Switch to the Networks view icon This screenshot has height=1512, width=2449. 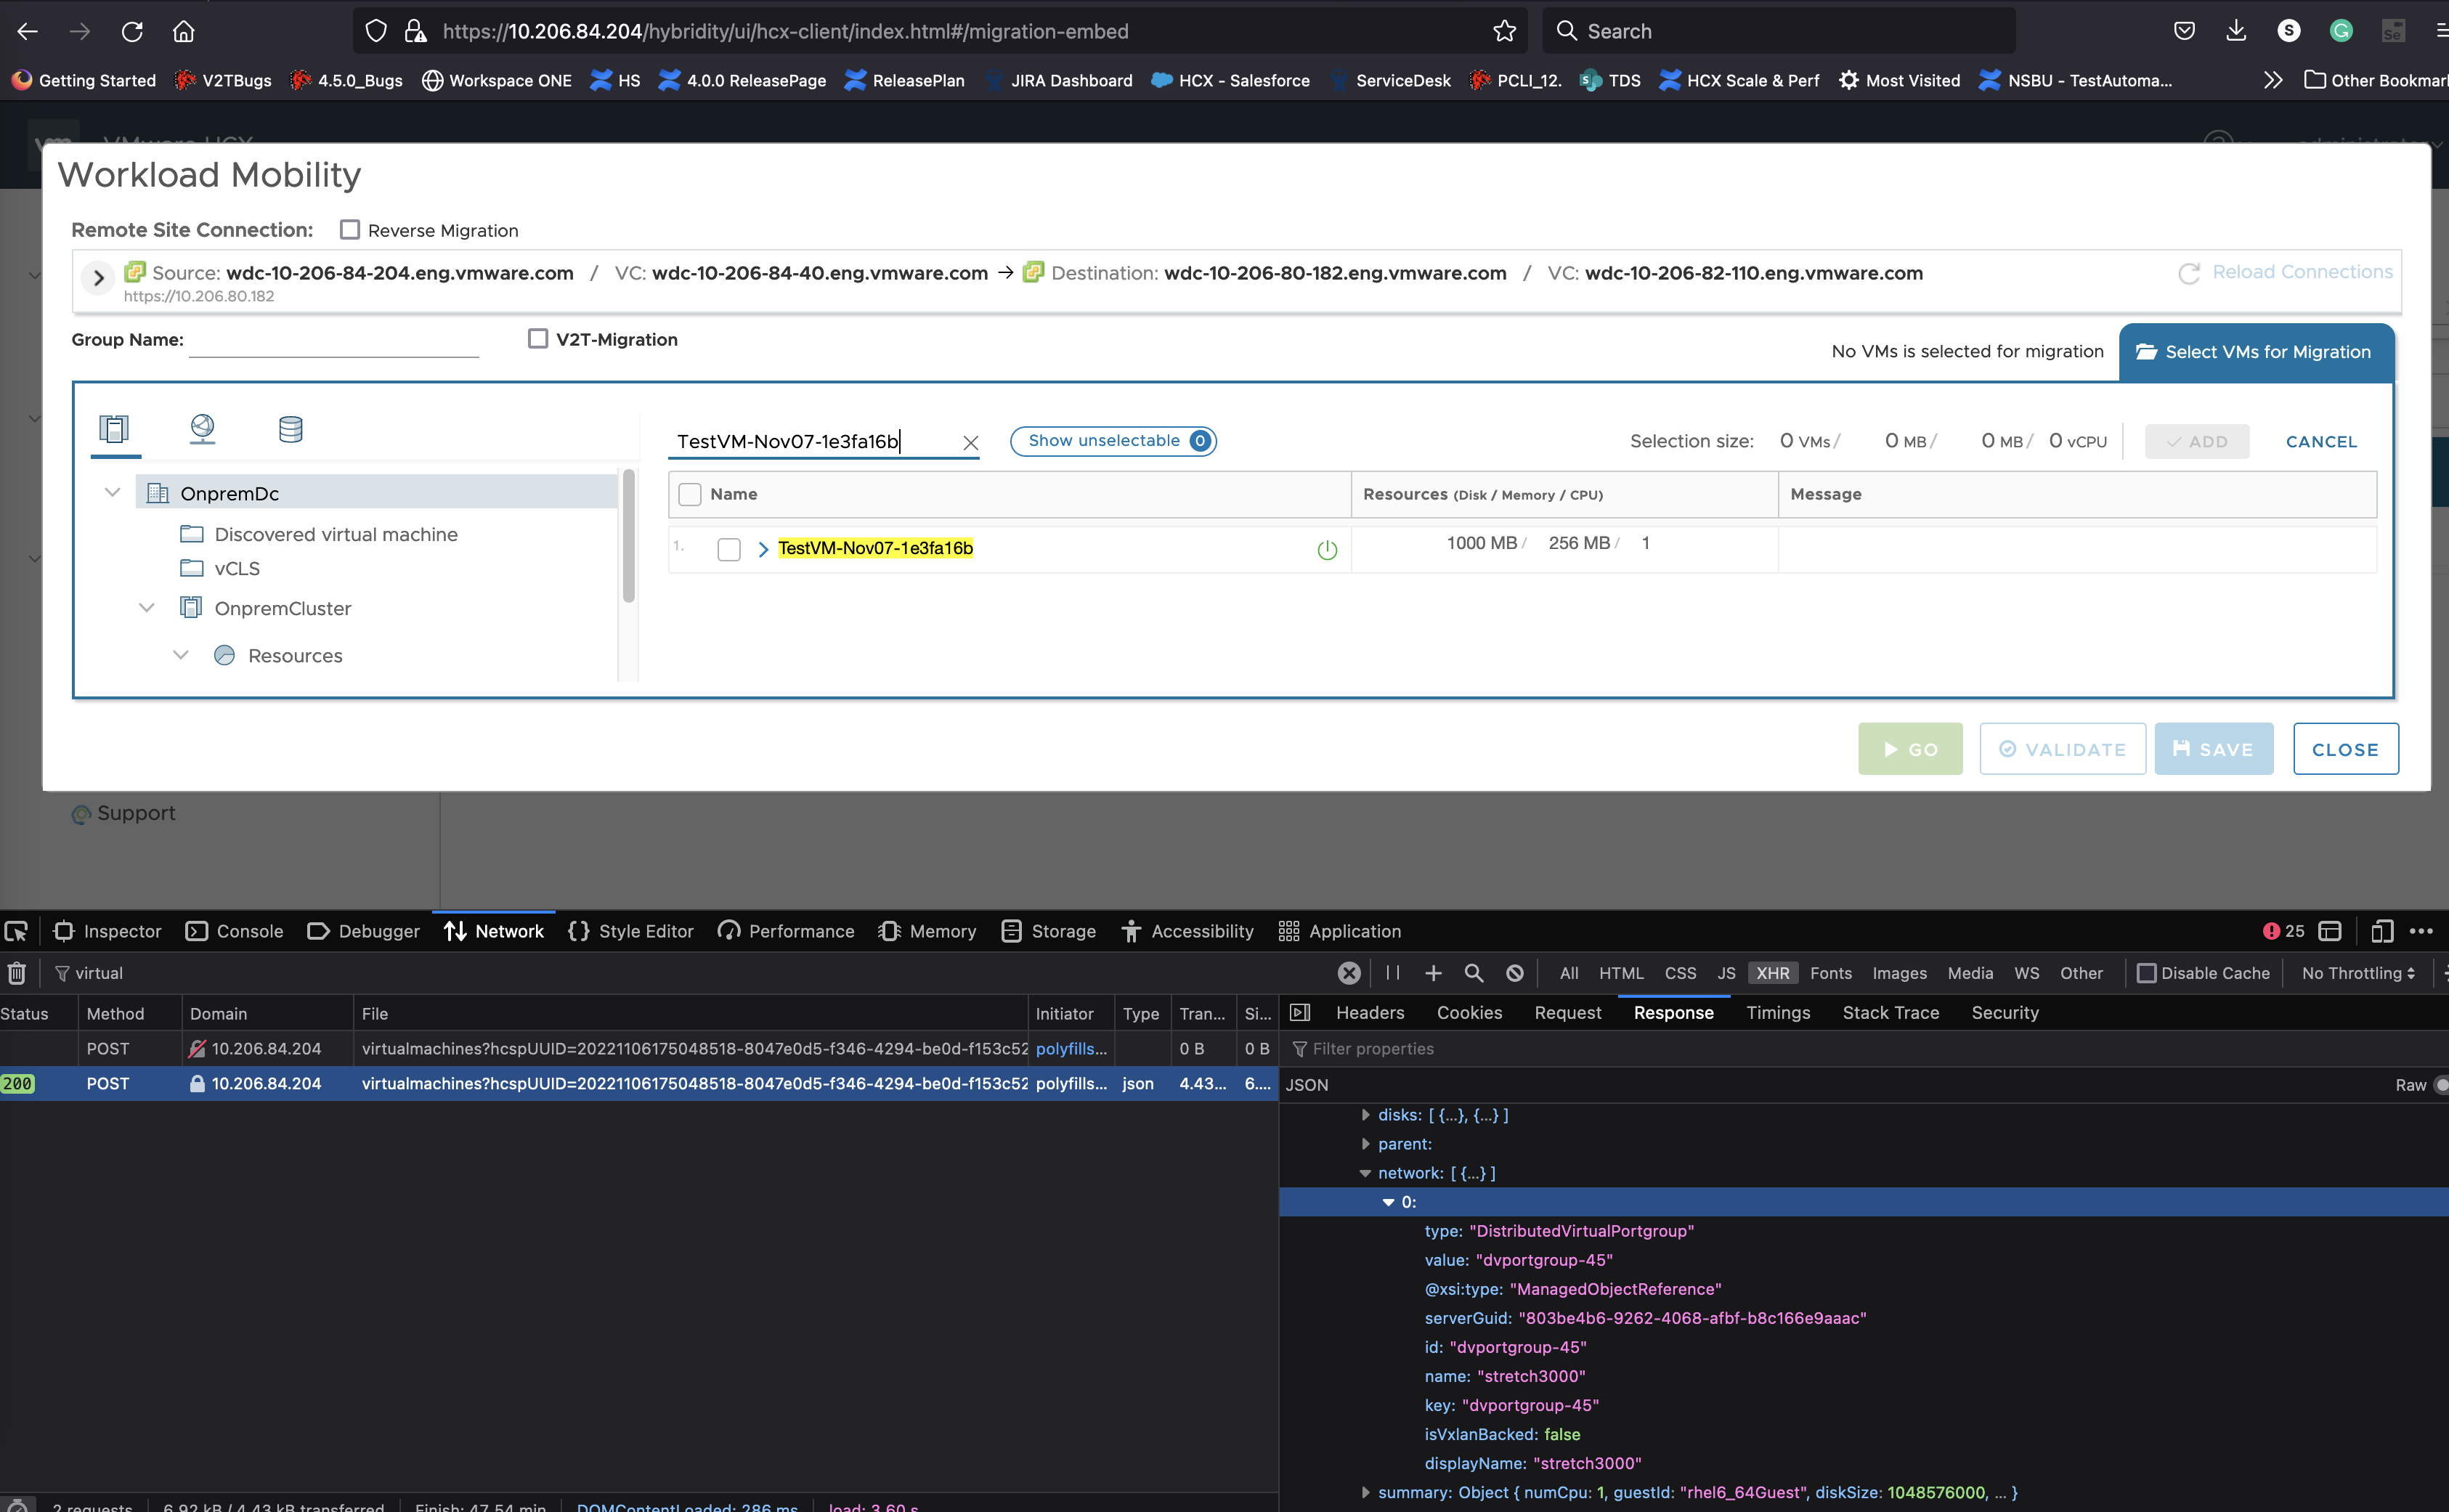click(202, 429)
